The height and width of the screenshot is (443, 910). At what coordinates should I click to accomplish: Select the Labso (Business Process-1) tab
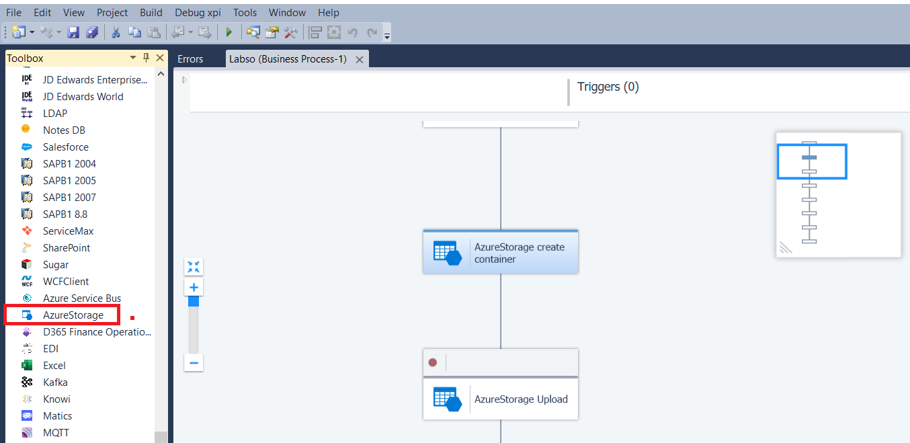coord(288,59)
